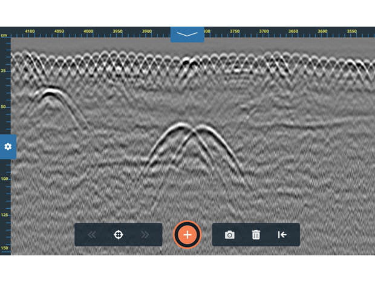Click the 4100 mark on the top ruler
This screenshot has height=282, width=375.
coord(30,31)
